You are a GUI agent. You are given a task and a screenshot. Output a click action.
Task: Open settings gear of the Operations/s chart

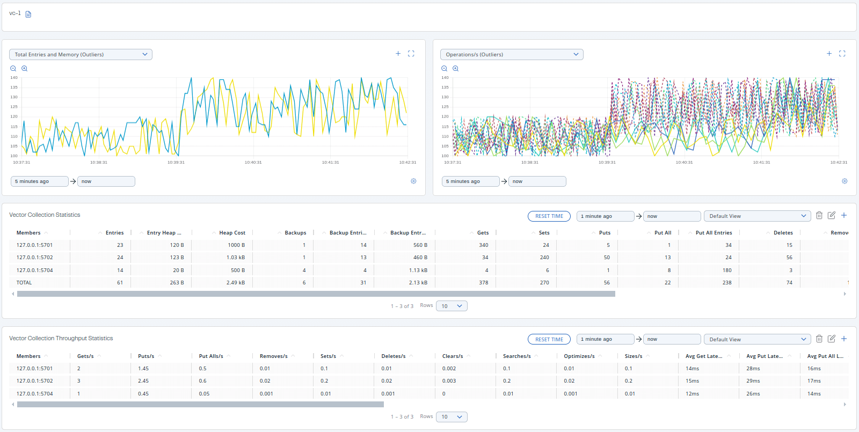[845, 181]
